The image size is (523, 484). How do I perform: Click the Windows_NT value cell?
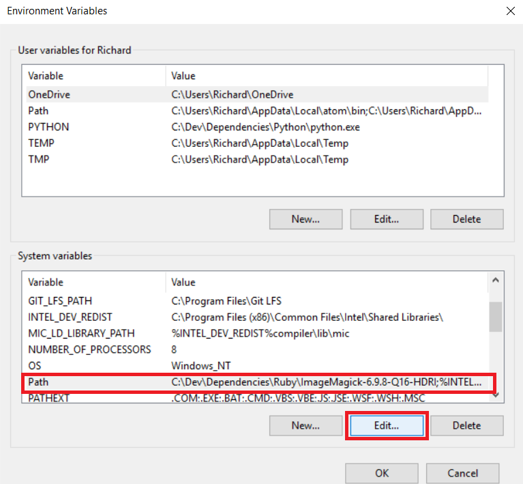(200, 366)
